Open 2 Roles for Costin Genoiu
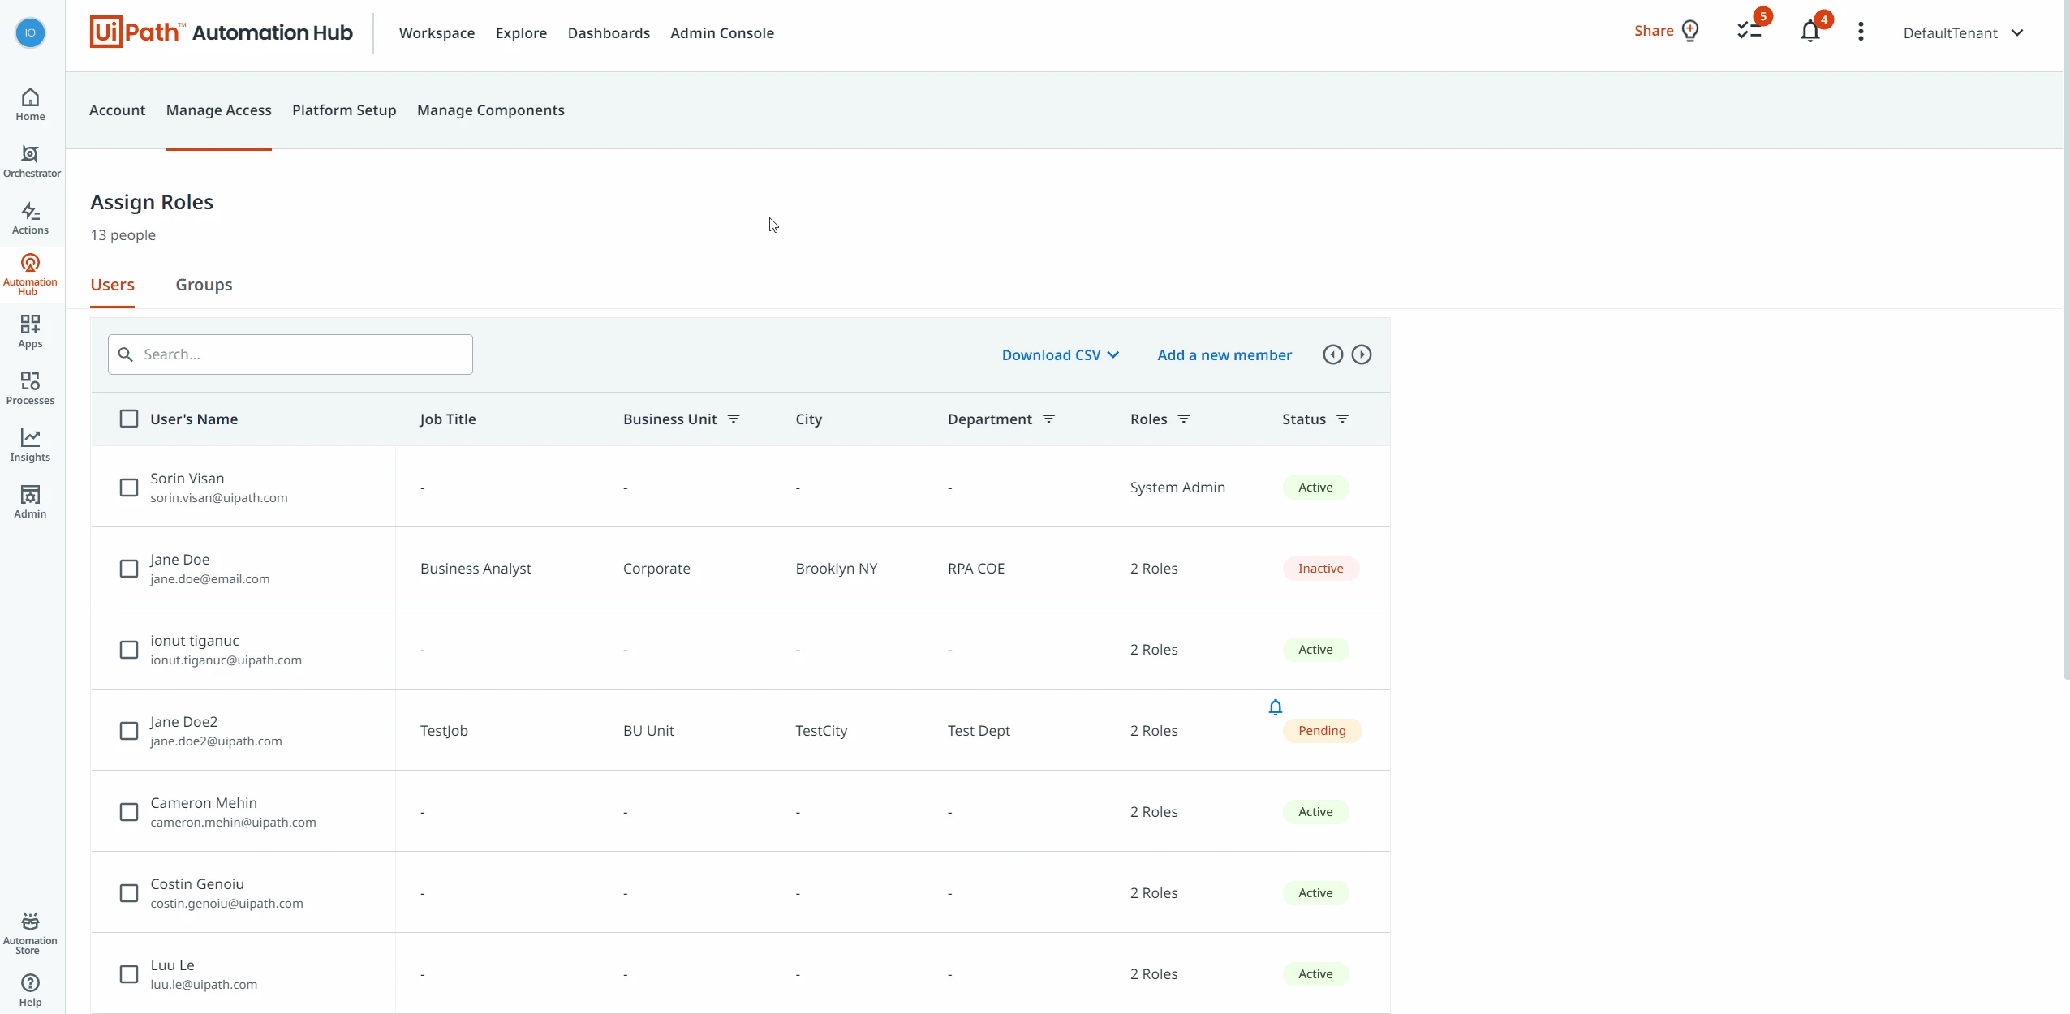This screenshot has height=1014, width=2070. pos(1154,893)
